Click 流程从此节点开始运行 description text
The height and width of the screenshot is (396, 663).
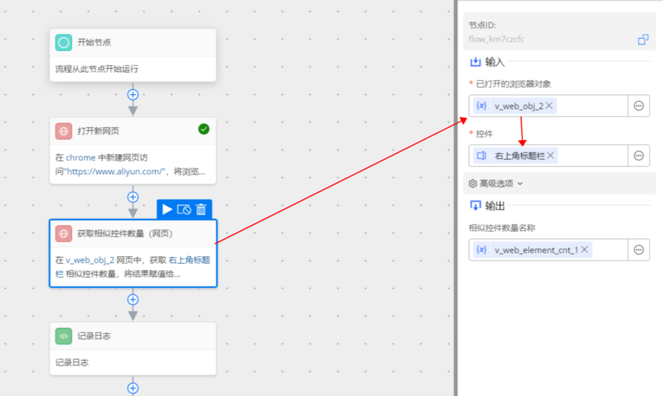[x=97, y=69]
